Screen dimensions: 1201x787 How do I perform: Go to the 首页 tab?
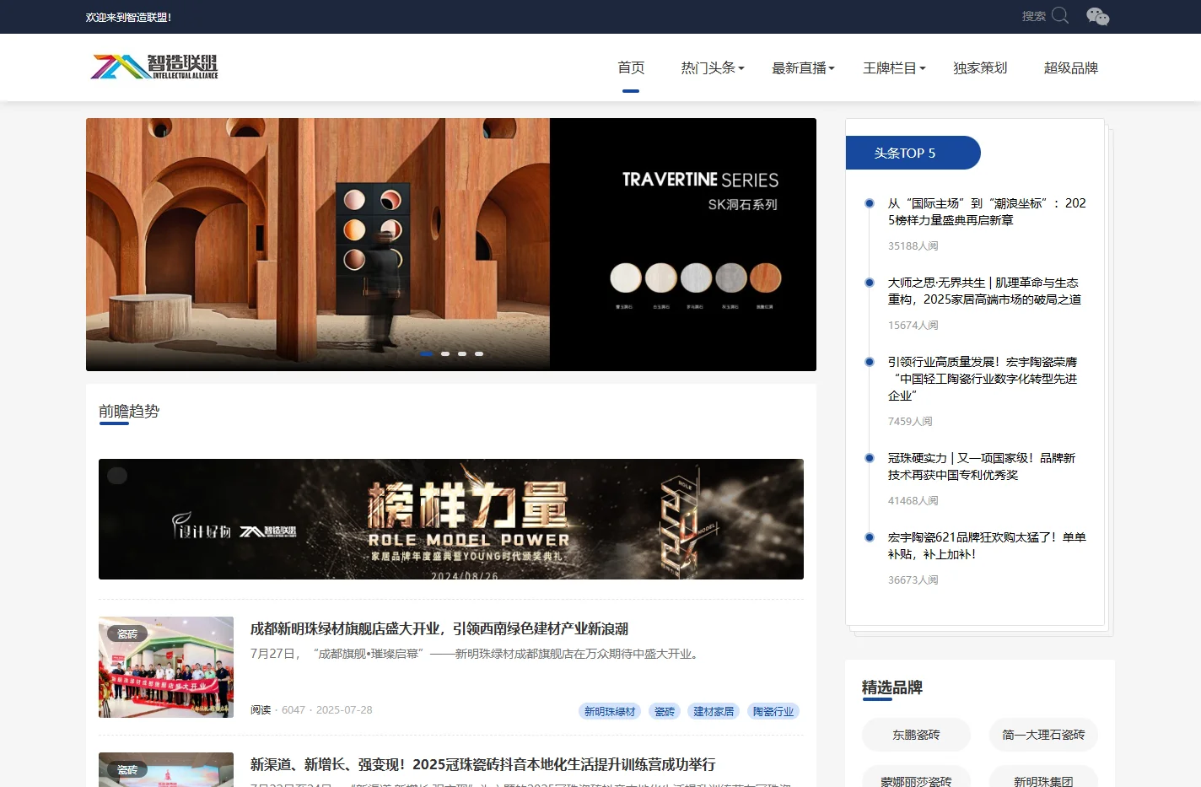pos(631,67)
